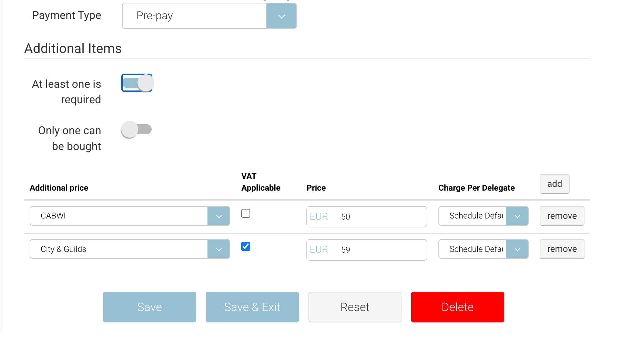Click the Save & Exit button

pyautogui.click(x=252, y=307)
